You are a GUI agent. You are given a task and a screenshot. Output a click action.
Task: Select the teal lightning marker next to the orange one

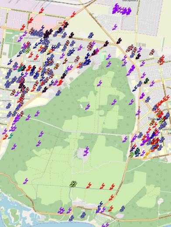(137, 151)
